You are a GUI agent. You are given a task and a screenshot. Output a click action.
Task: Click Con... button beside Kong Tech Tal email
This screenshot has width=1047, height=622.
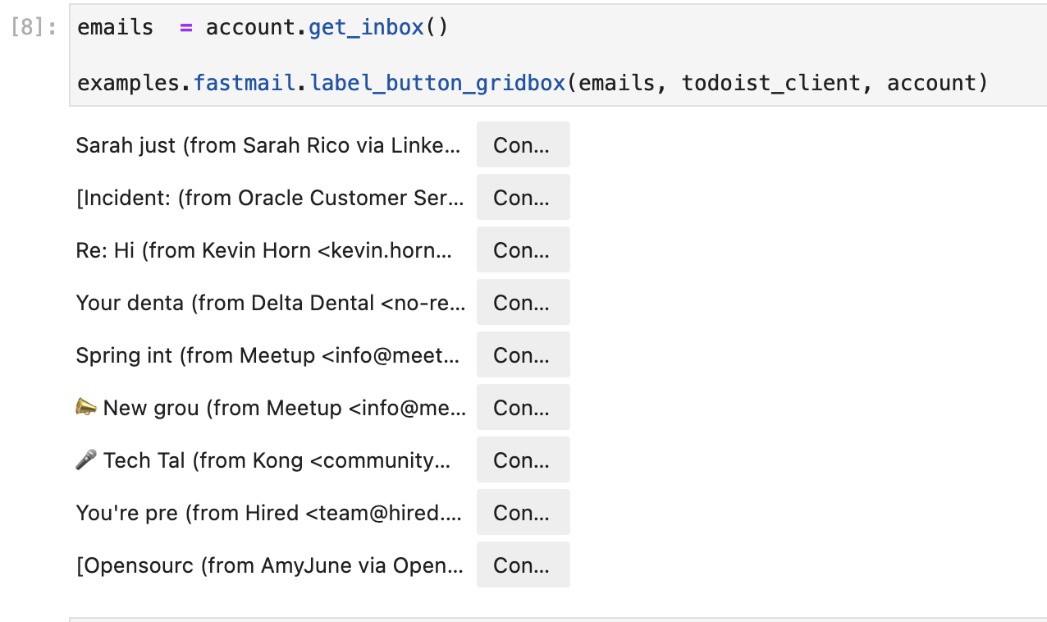click(523, 460)
